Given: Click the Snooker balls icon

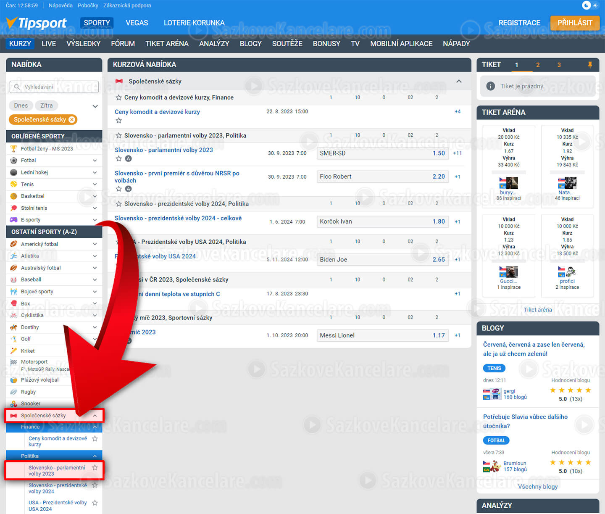Looking at the screenshot, I should (x=13, y=403).
